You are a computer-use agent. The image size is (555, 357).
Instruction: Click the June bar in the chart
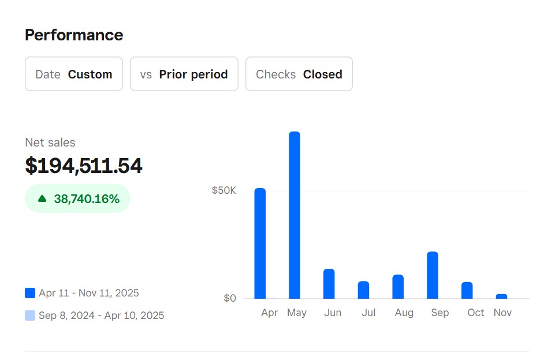coord(329,284)
